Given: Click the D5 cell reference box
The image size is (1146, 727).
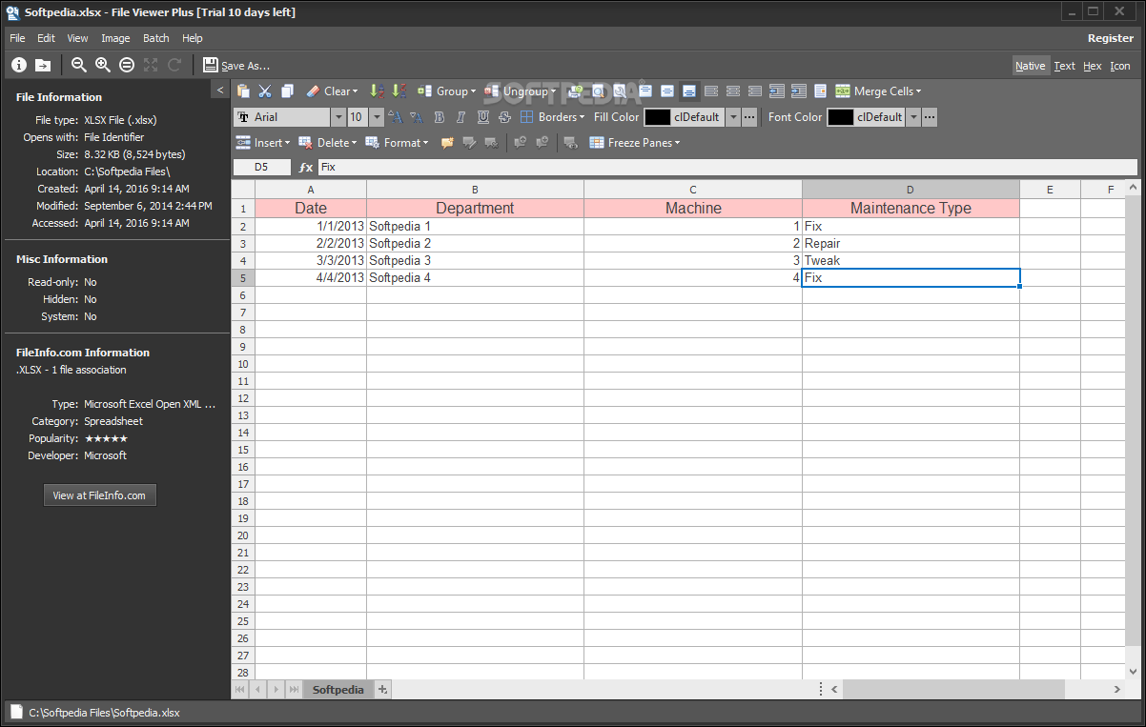Looking at the screenshot, I should [262, 167].
